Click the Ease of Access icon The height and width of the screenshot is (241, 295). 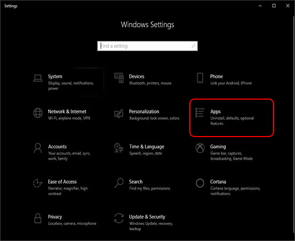pos(38,183)
